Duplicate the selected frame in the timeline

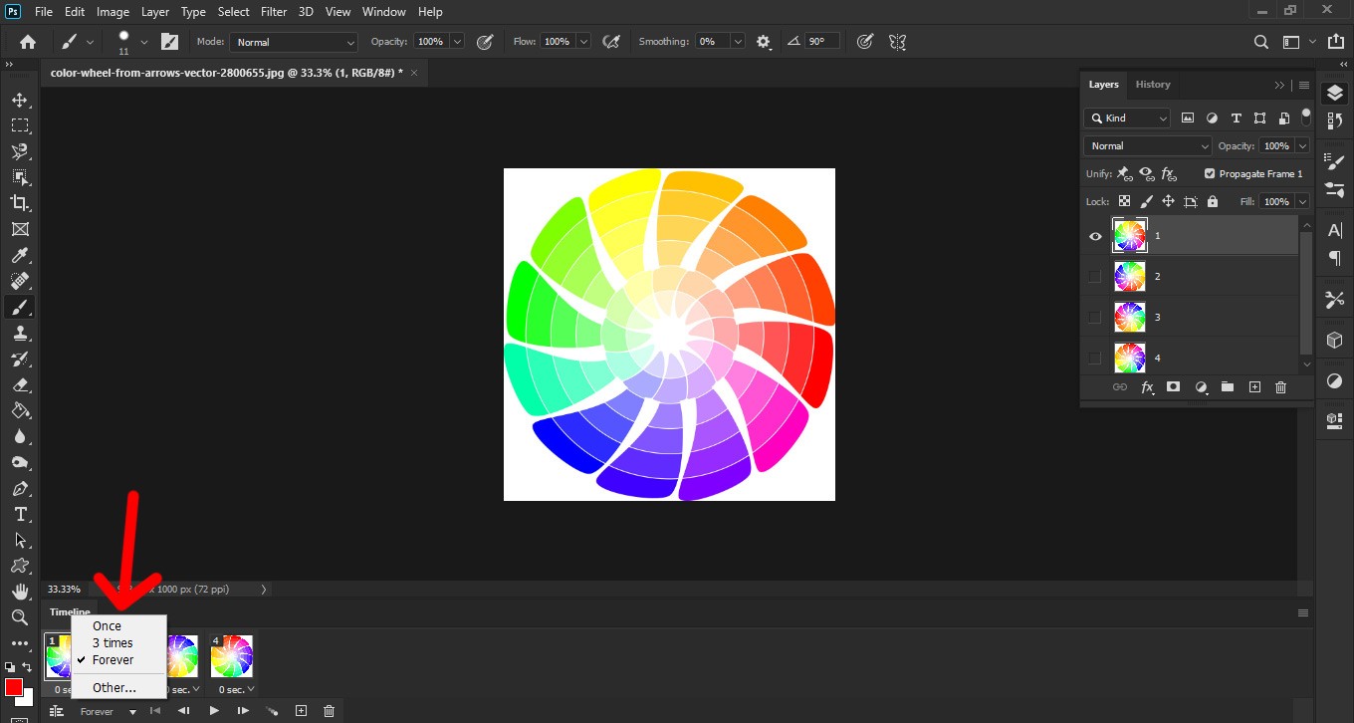(x=301, y=711)
